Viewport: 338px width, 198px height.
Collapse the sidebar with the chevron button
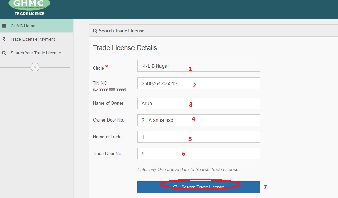coord(35,67)
